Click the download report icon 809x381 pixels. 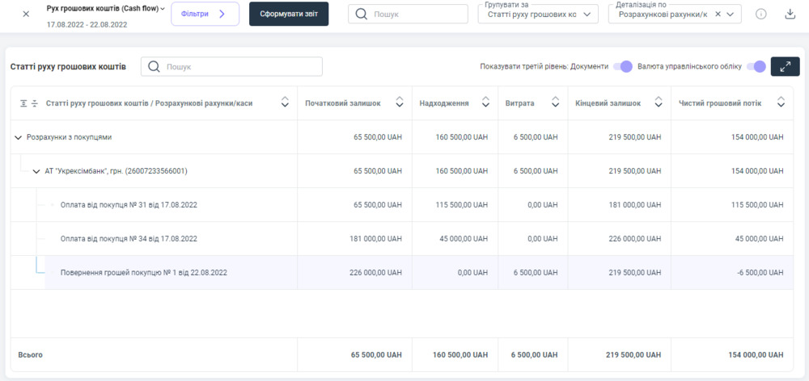(790, 15)
